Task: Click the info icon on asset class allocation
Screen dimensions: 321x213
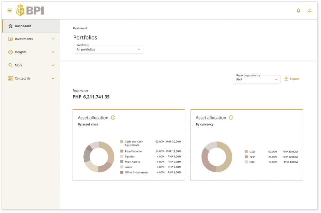Action: coord(113,117)
